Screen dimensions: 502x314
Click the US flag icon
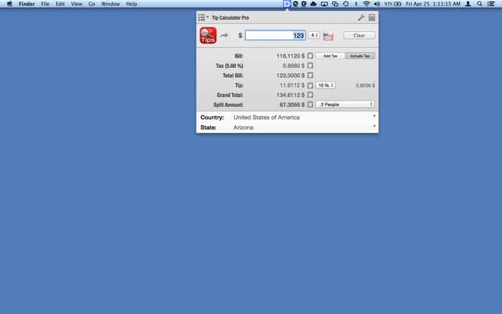point(328,35)
